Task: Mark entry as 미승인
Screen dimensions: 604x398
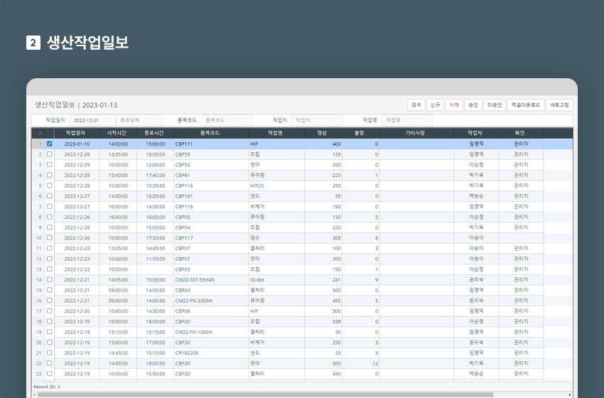Action: (x=495, y=104)
